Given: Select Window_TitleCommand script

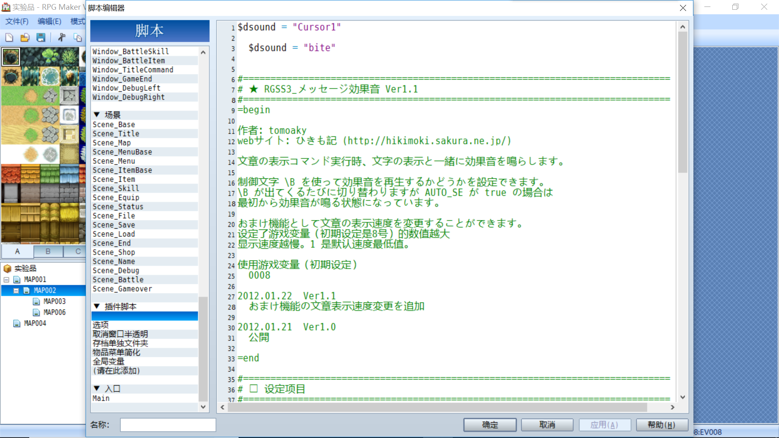Looking at the screenshot, I should pyautogui.click(x=145, y=70).
